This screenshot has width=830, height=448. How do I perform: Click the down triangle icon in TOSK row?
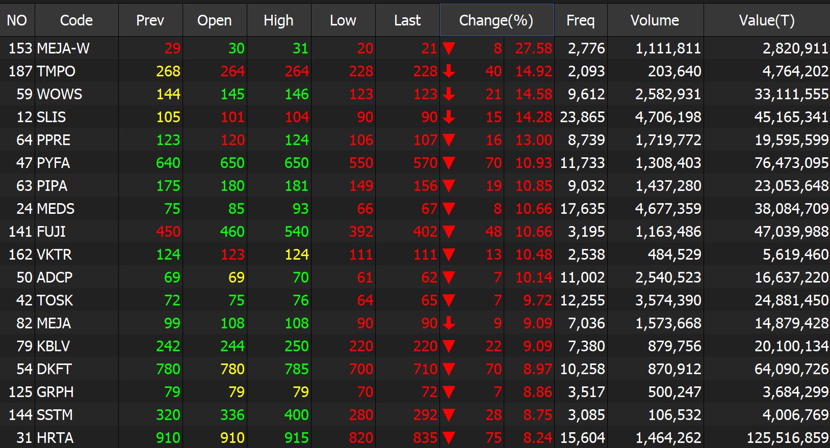(449, 300)
